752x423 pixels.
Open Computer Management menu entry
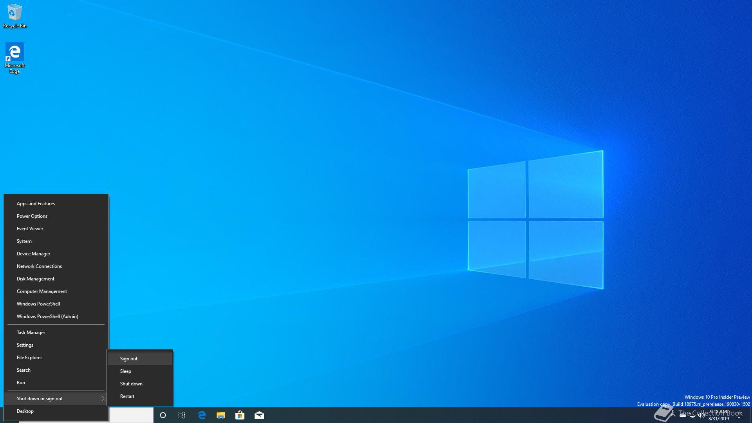tap(56, 291)
